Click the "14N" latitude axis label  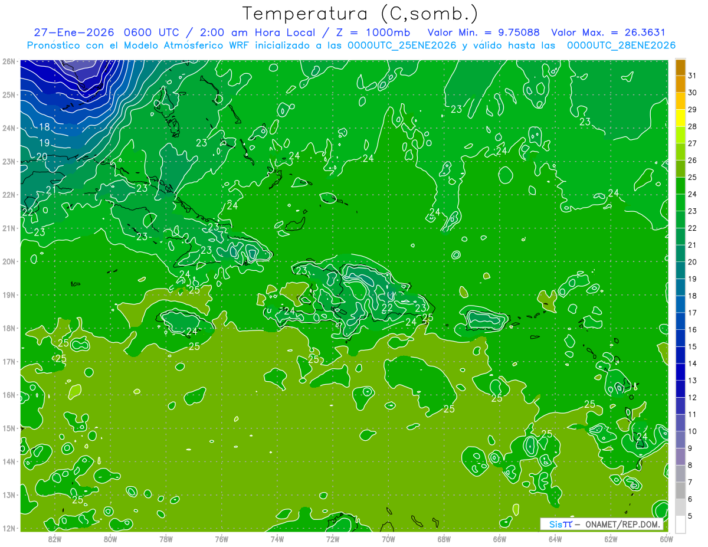[x=9, y=461]
